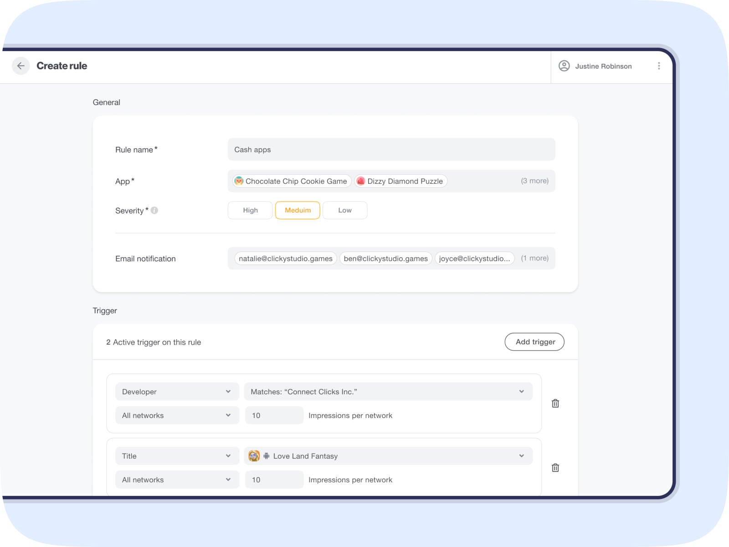Click the natalie@clickystudio.games email chip
The height and width of the screenshot is (547, 729).
[x=286, y=258]
